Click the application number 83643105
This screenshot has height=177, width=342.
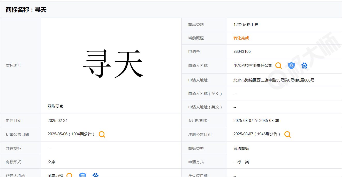tap(242, 51)
